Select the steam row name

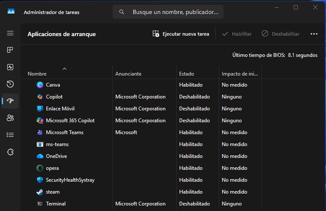pyautogui.click(x=53, y=192)
